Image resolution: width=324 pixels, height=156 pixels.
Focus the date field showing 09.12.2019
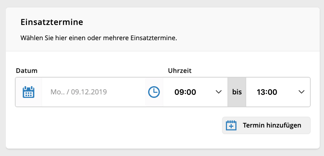point(93,92)
